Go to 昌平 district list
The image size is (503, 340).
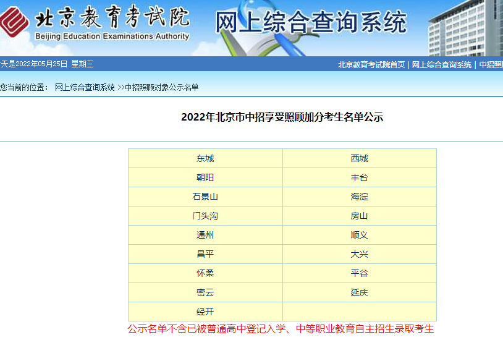205,254
